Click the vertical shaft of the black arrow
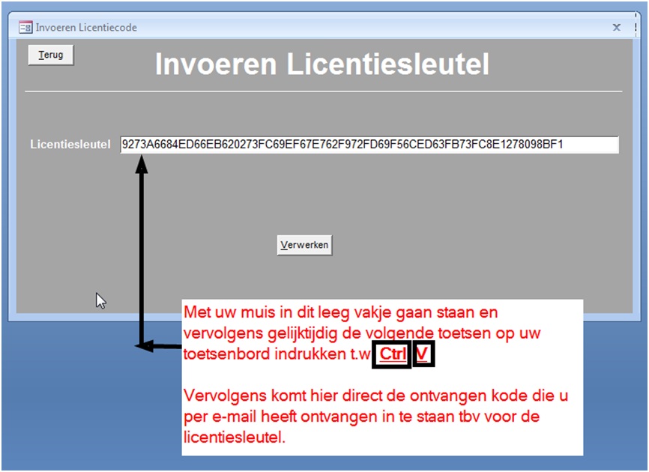 142,255
